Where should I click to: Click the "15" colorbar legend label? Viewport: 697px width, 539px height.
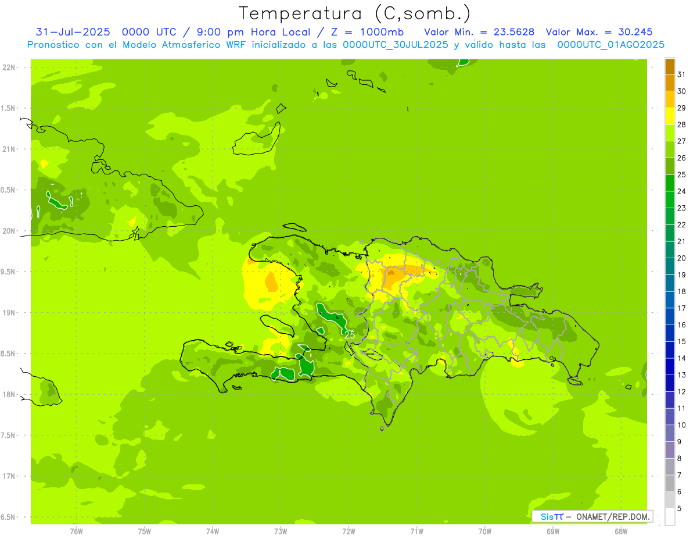[x=682, y=341]
